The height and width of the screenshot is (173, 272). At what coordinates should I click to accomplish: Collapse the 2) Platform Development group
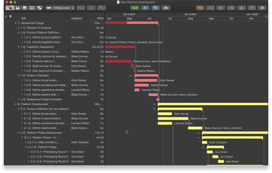point(16,104)
